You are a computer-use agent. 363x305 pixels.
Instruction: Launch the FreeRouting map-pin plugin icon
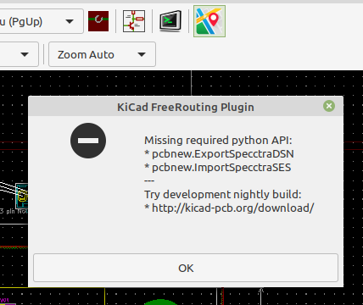click(x=209, y=21)
